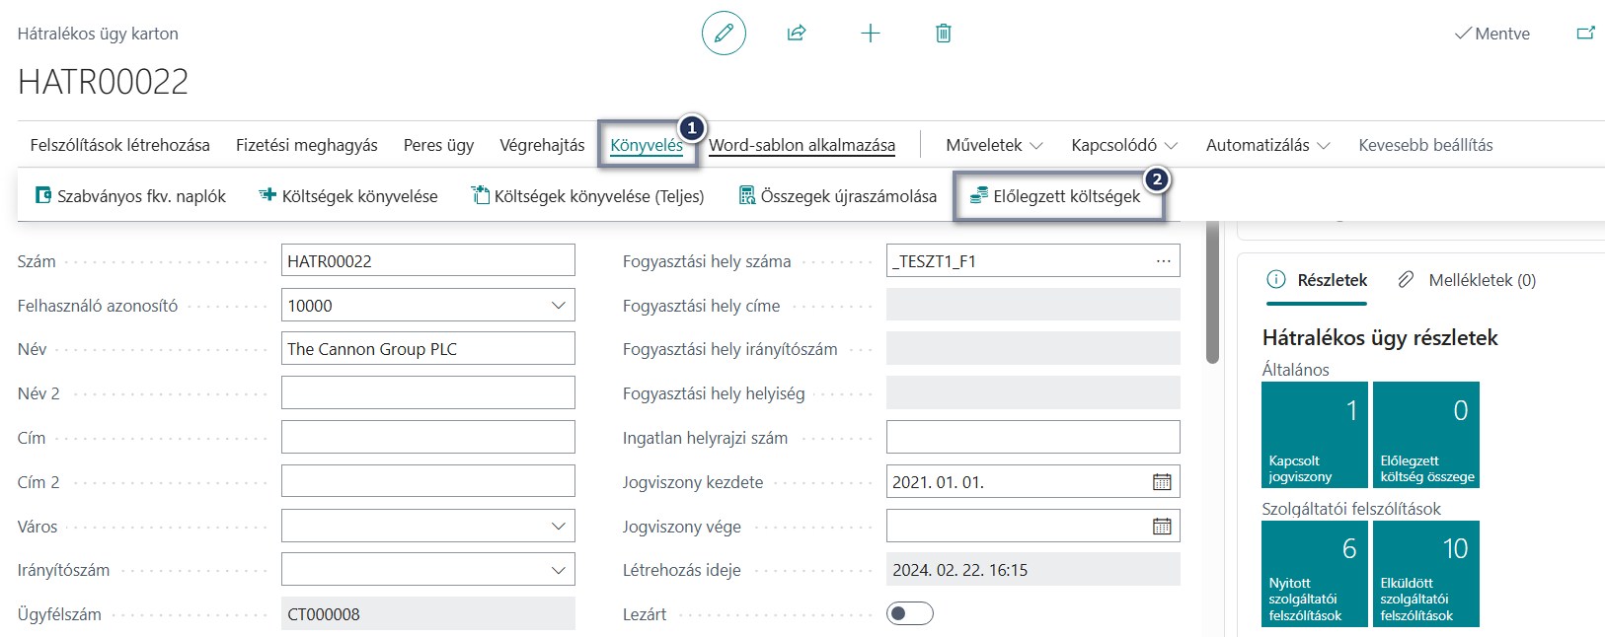The width and height of the screenshot is (1605, 637).
Task: Click Költségek könyvelése (Teljes) action
Action: (x=587, y=196)
